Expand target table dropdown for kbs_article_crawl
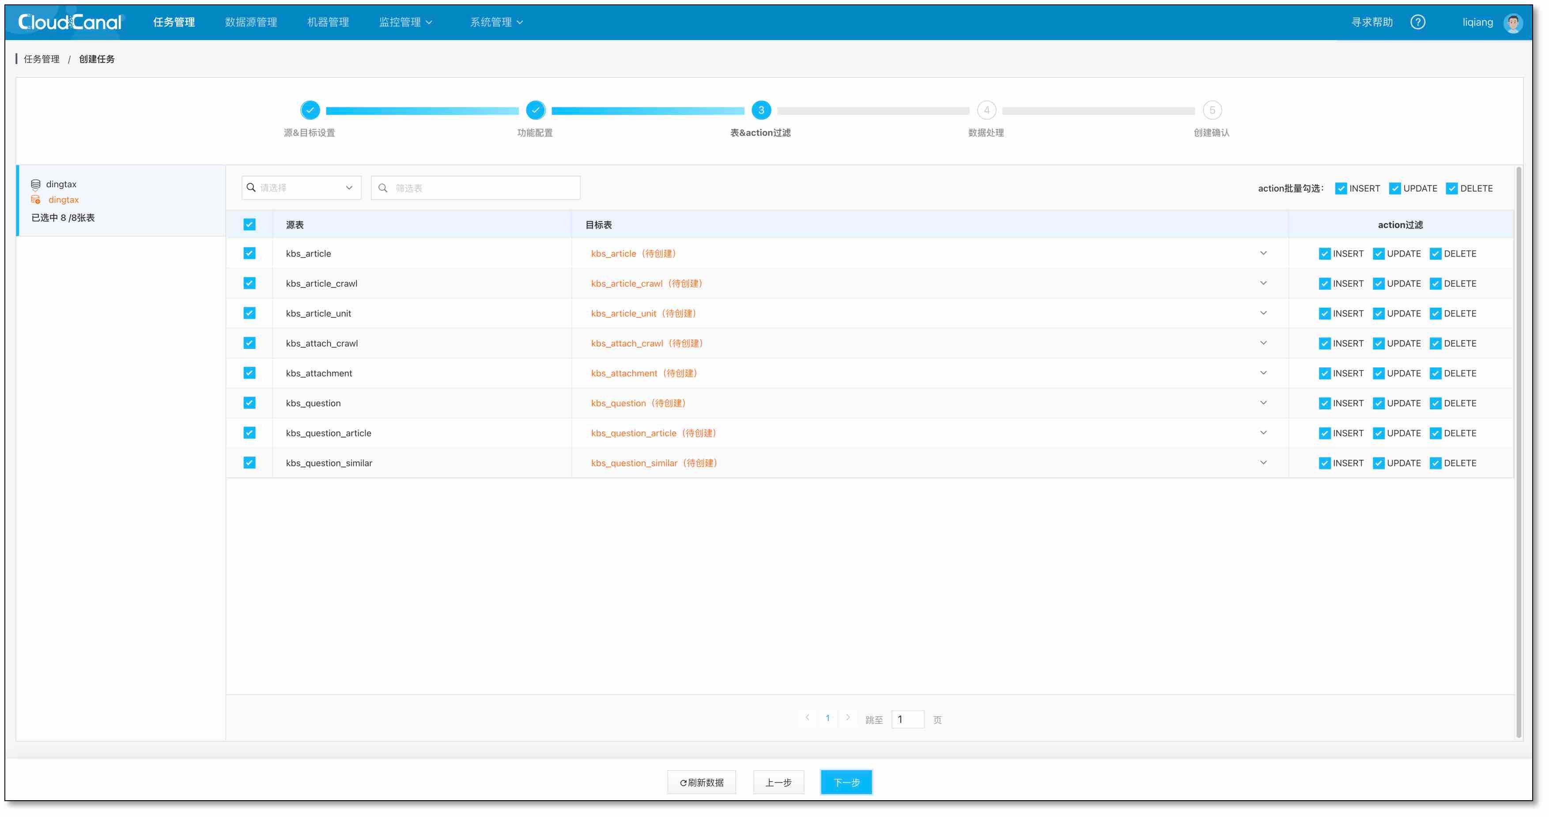 point(1263,284)
